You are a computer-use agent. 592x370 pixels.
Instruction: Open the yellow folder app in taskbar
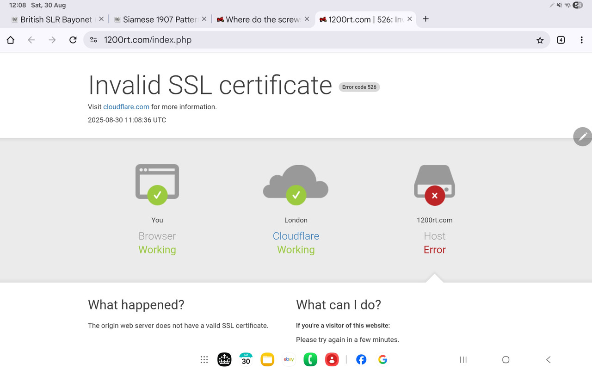(x=267, y=359)
